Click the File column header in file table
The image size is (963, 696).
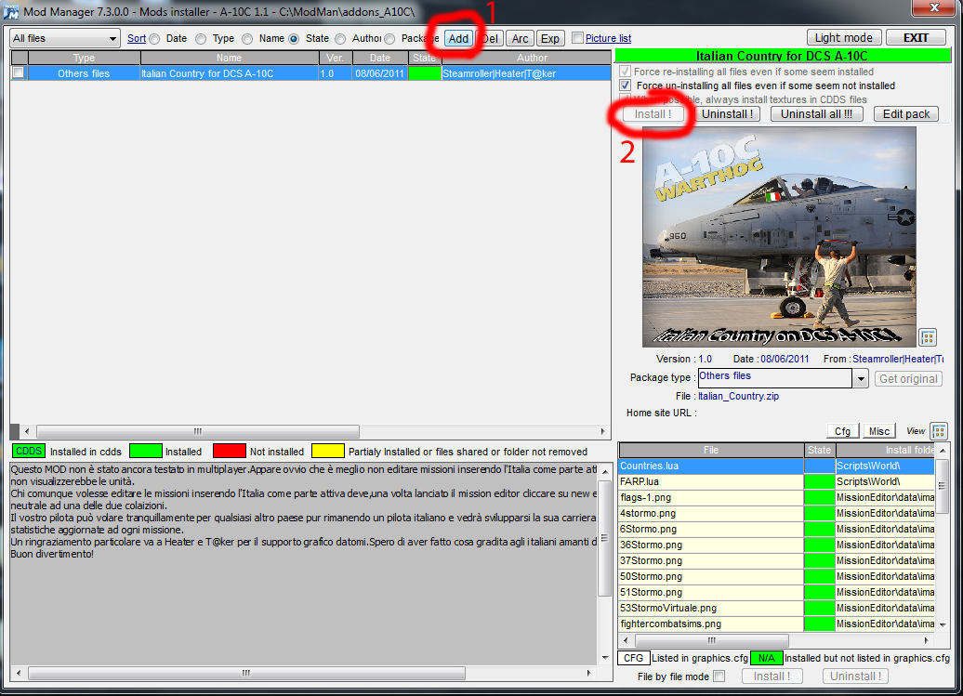point(710,450)
